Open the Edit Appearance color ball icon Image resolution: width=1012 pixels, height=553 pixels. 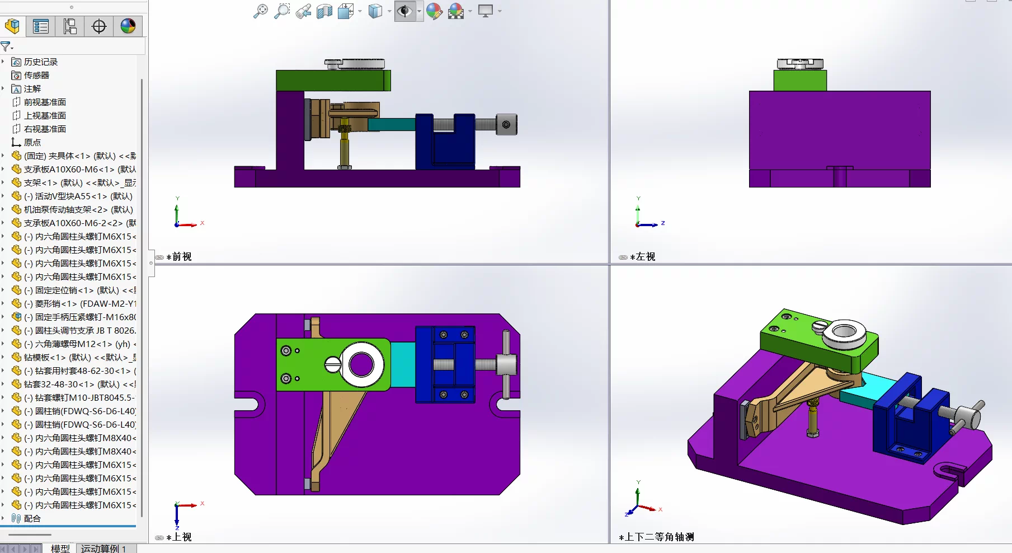[x=434, y=11]
